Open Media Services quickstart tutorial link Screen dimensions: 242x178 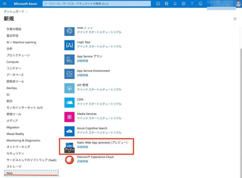(x=99, y=118)
